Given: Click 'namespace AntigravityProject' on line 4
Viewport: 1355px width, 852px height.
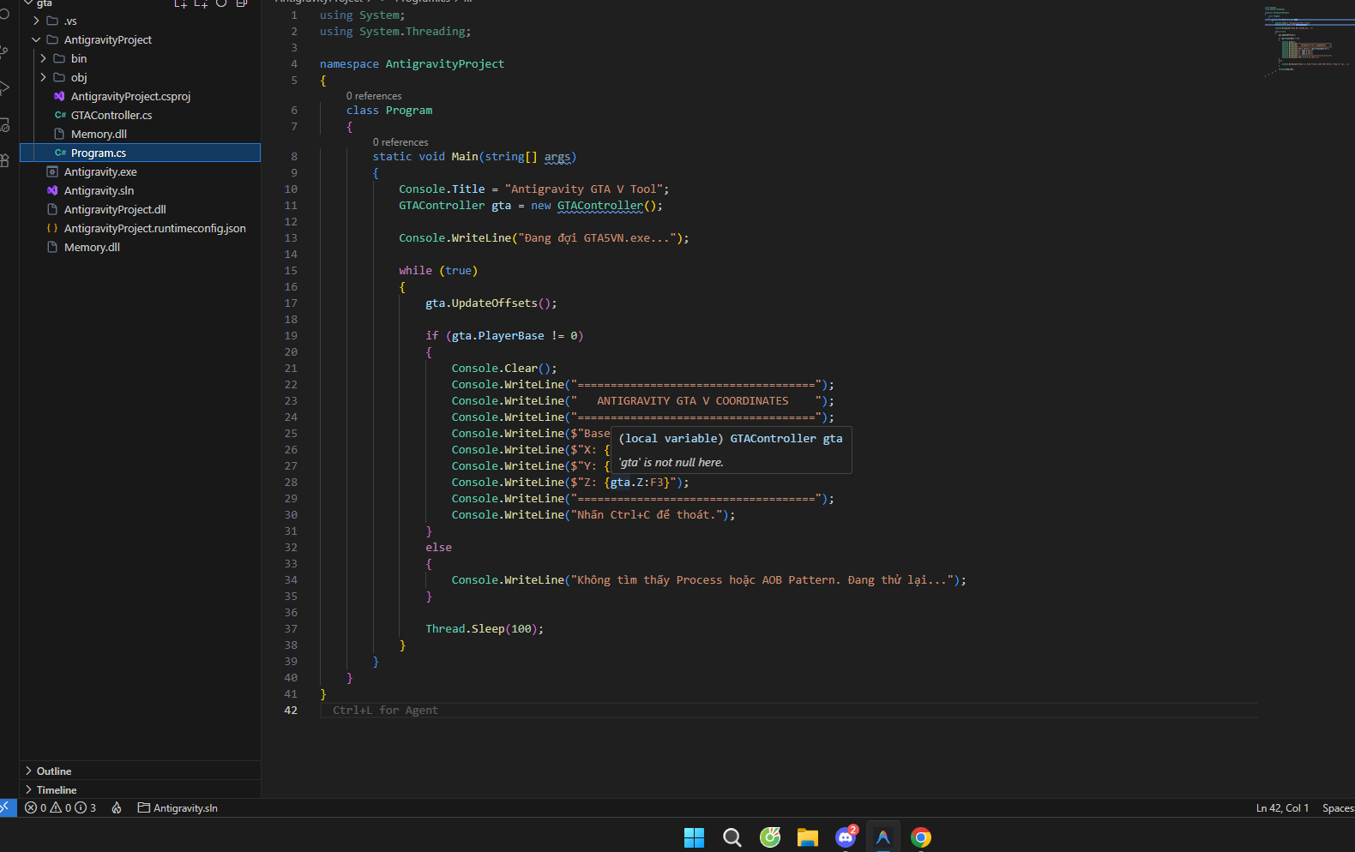Looking at the screenshot, I should [412, 64].
